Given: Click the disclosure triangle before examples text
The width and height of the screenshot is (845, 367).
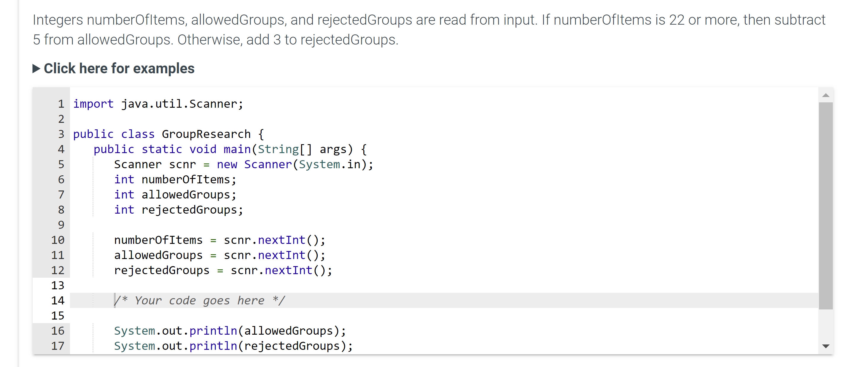Looking at the screenshot, I should point(37,68).
